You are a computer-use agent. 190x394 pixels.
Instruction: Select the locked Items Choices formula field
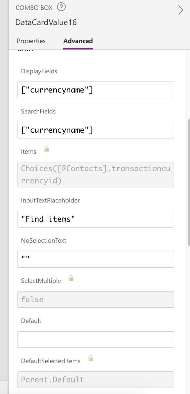click(x=96, y=175)
